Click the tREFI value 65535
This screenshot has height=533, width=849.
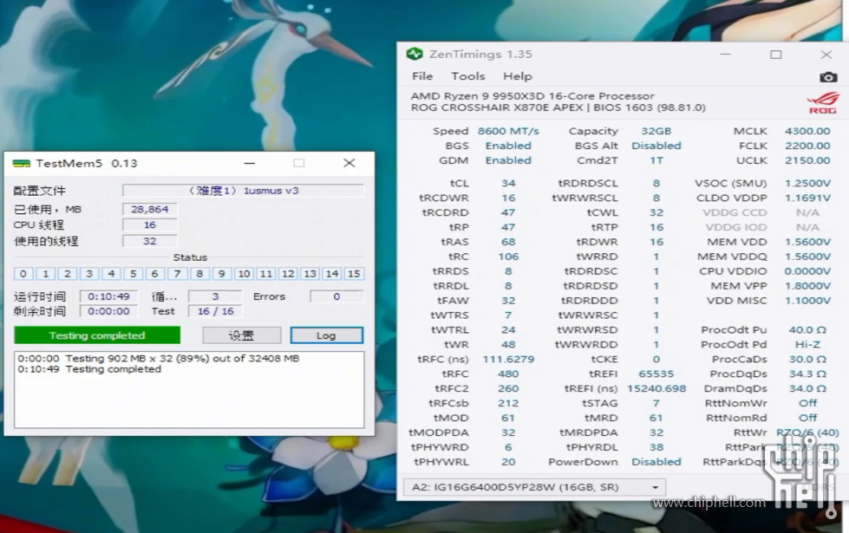[656, 374]
